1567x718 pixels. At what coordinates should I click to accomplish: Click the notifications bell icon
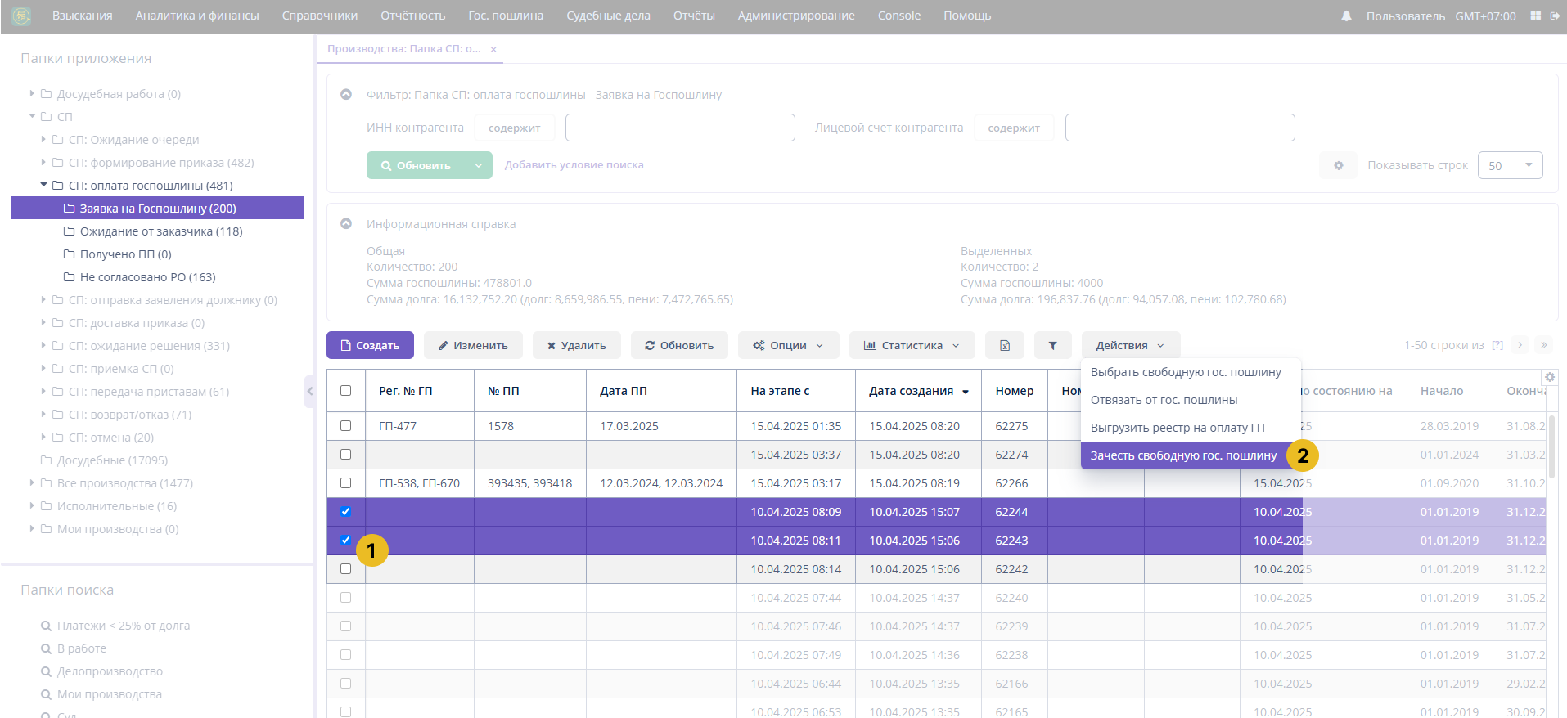pyautogui.click(x=1346, y=16)
